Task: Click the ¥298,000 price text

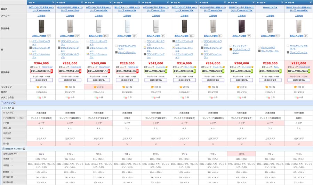Action: pos(270,63)
